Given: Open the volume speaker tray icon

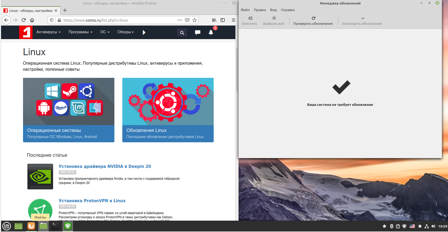Looking at the screenshot, I should point(433,227).
